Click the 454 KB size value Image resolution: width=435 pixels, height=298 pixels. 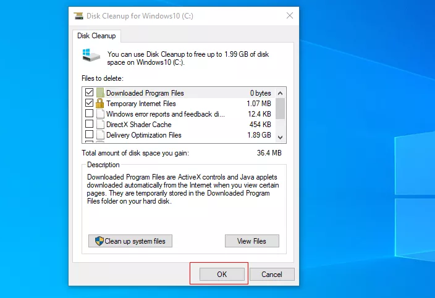pos(260,125)
